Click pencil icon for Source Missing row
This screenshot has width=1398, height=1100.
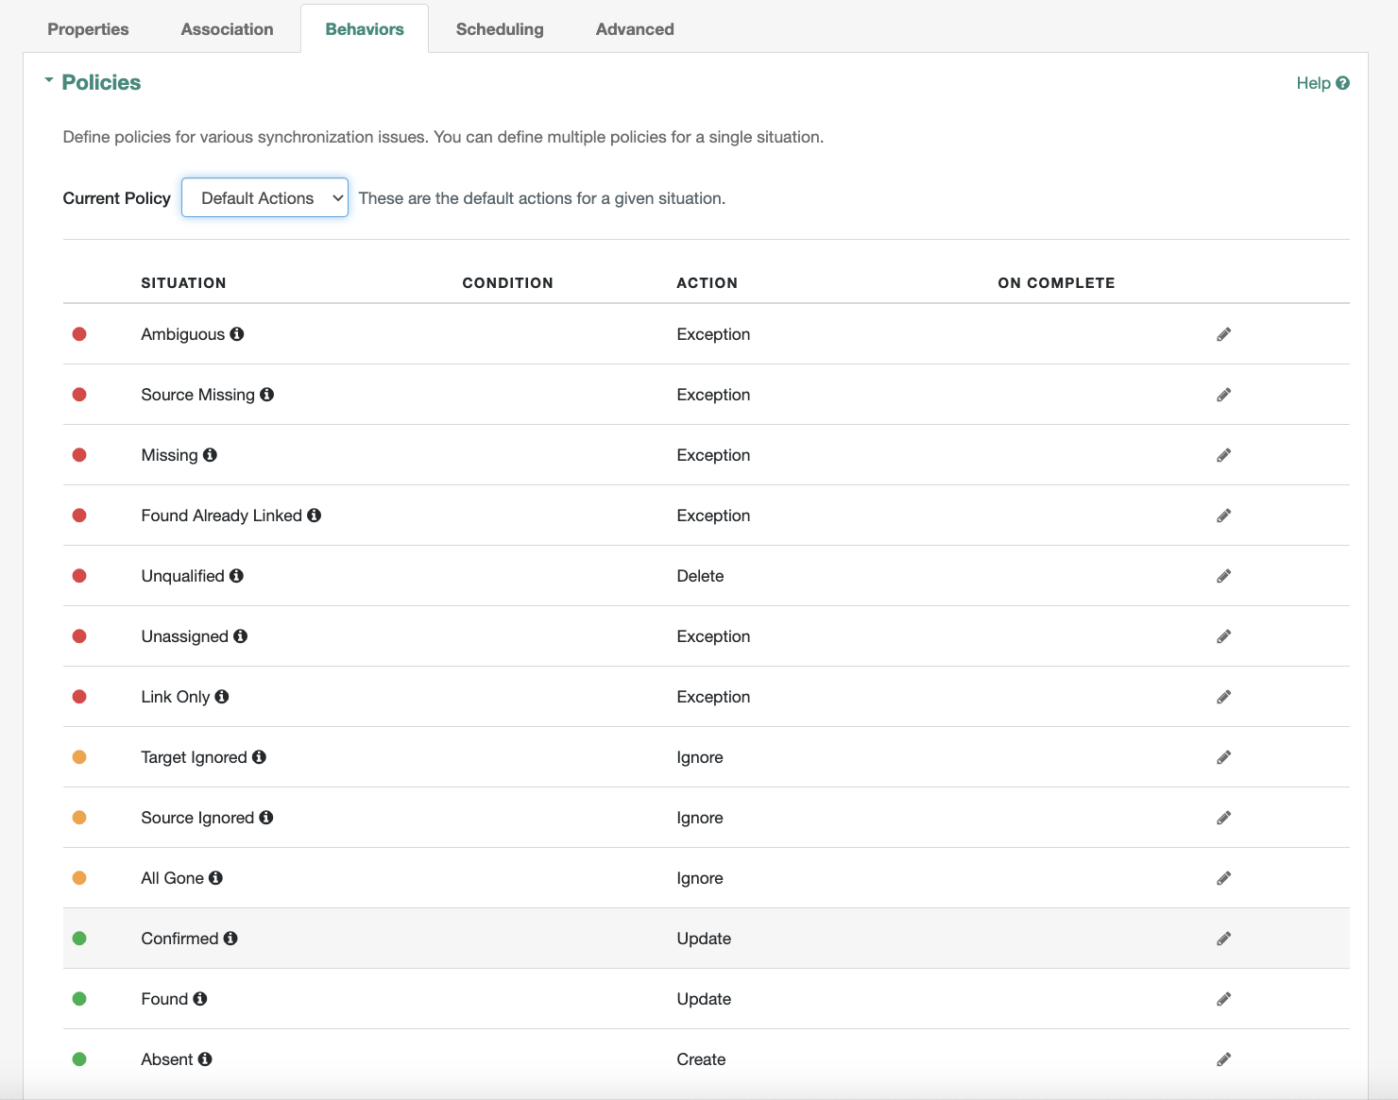[1223, 395]
